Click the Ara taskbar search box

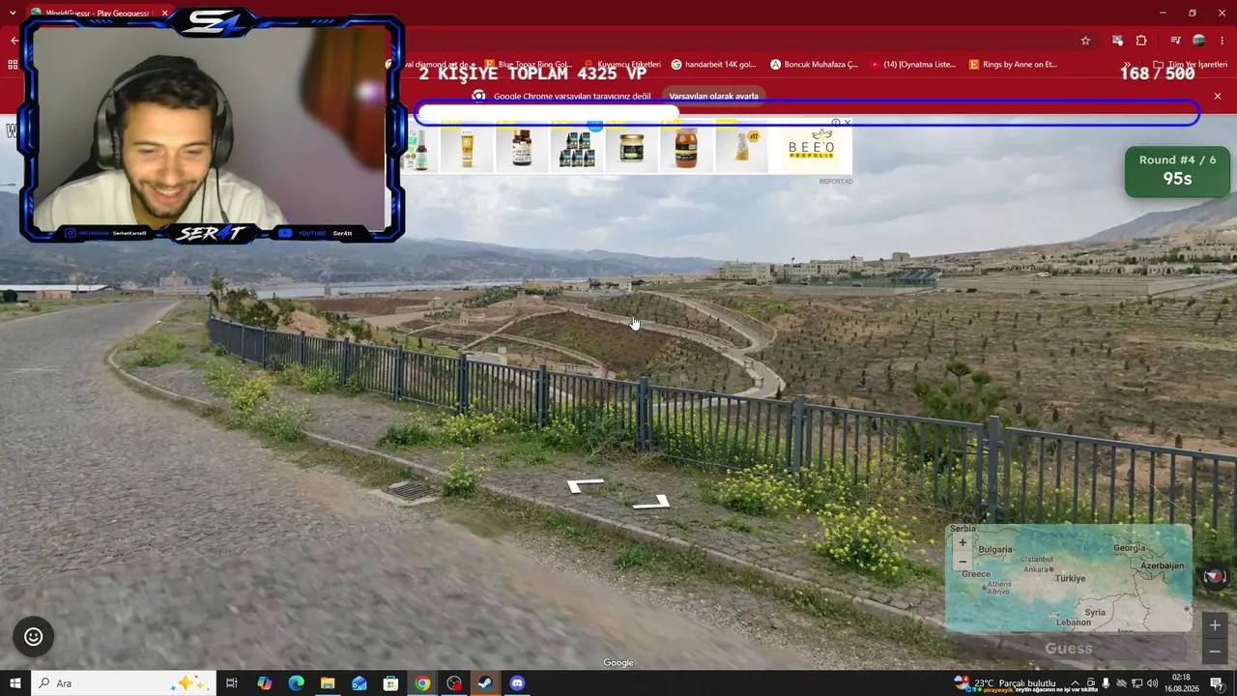click(x=126, y=683)
